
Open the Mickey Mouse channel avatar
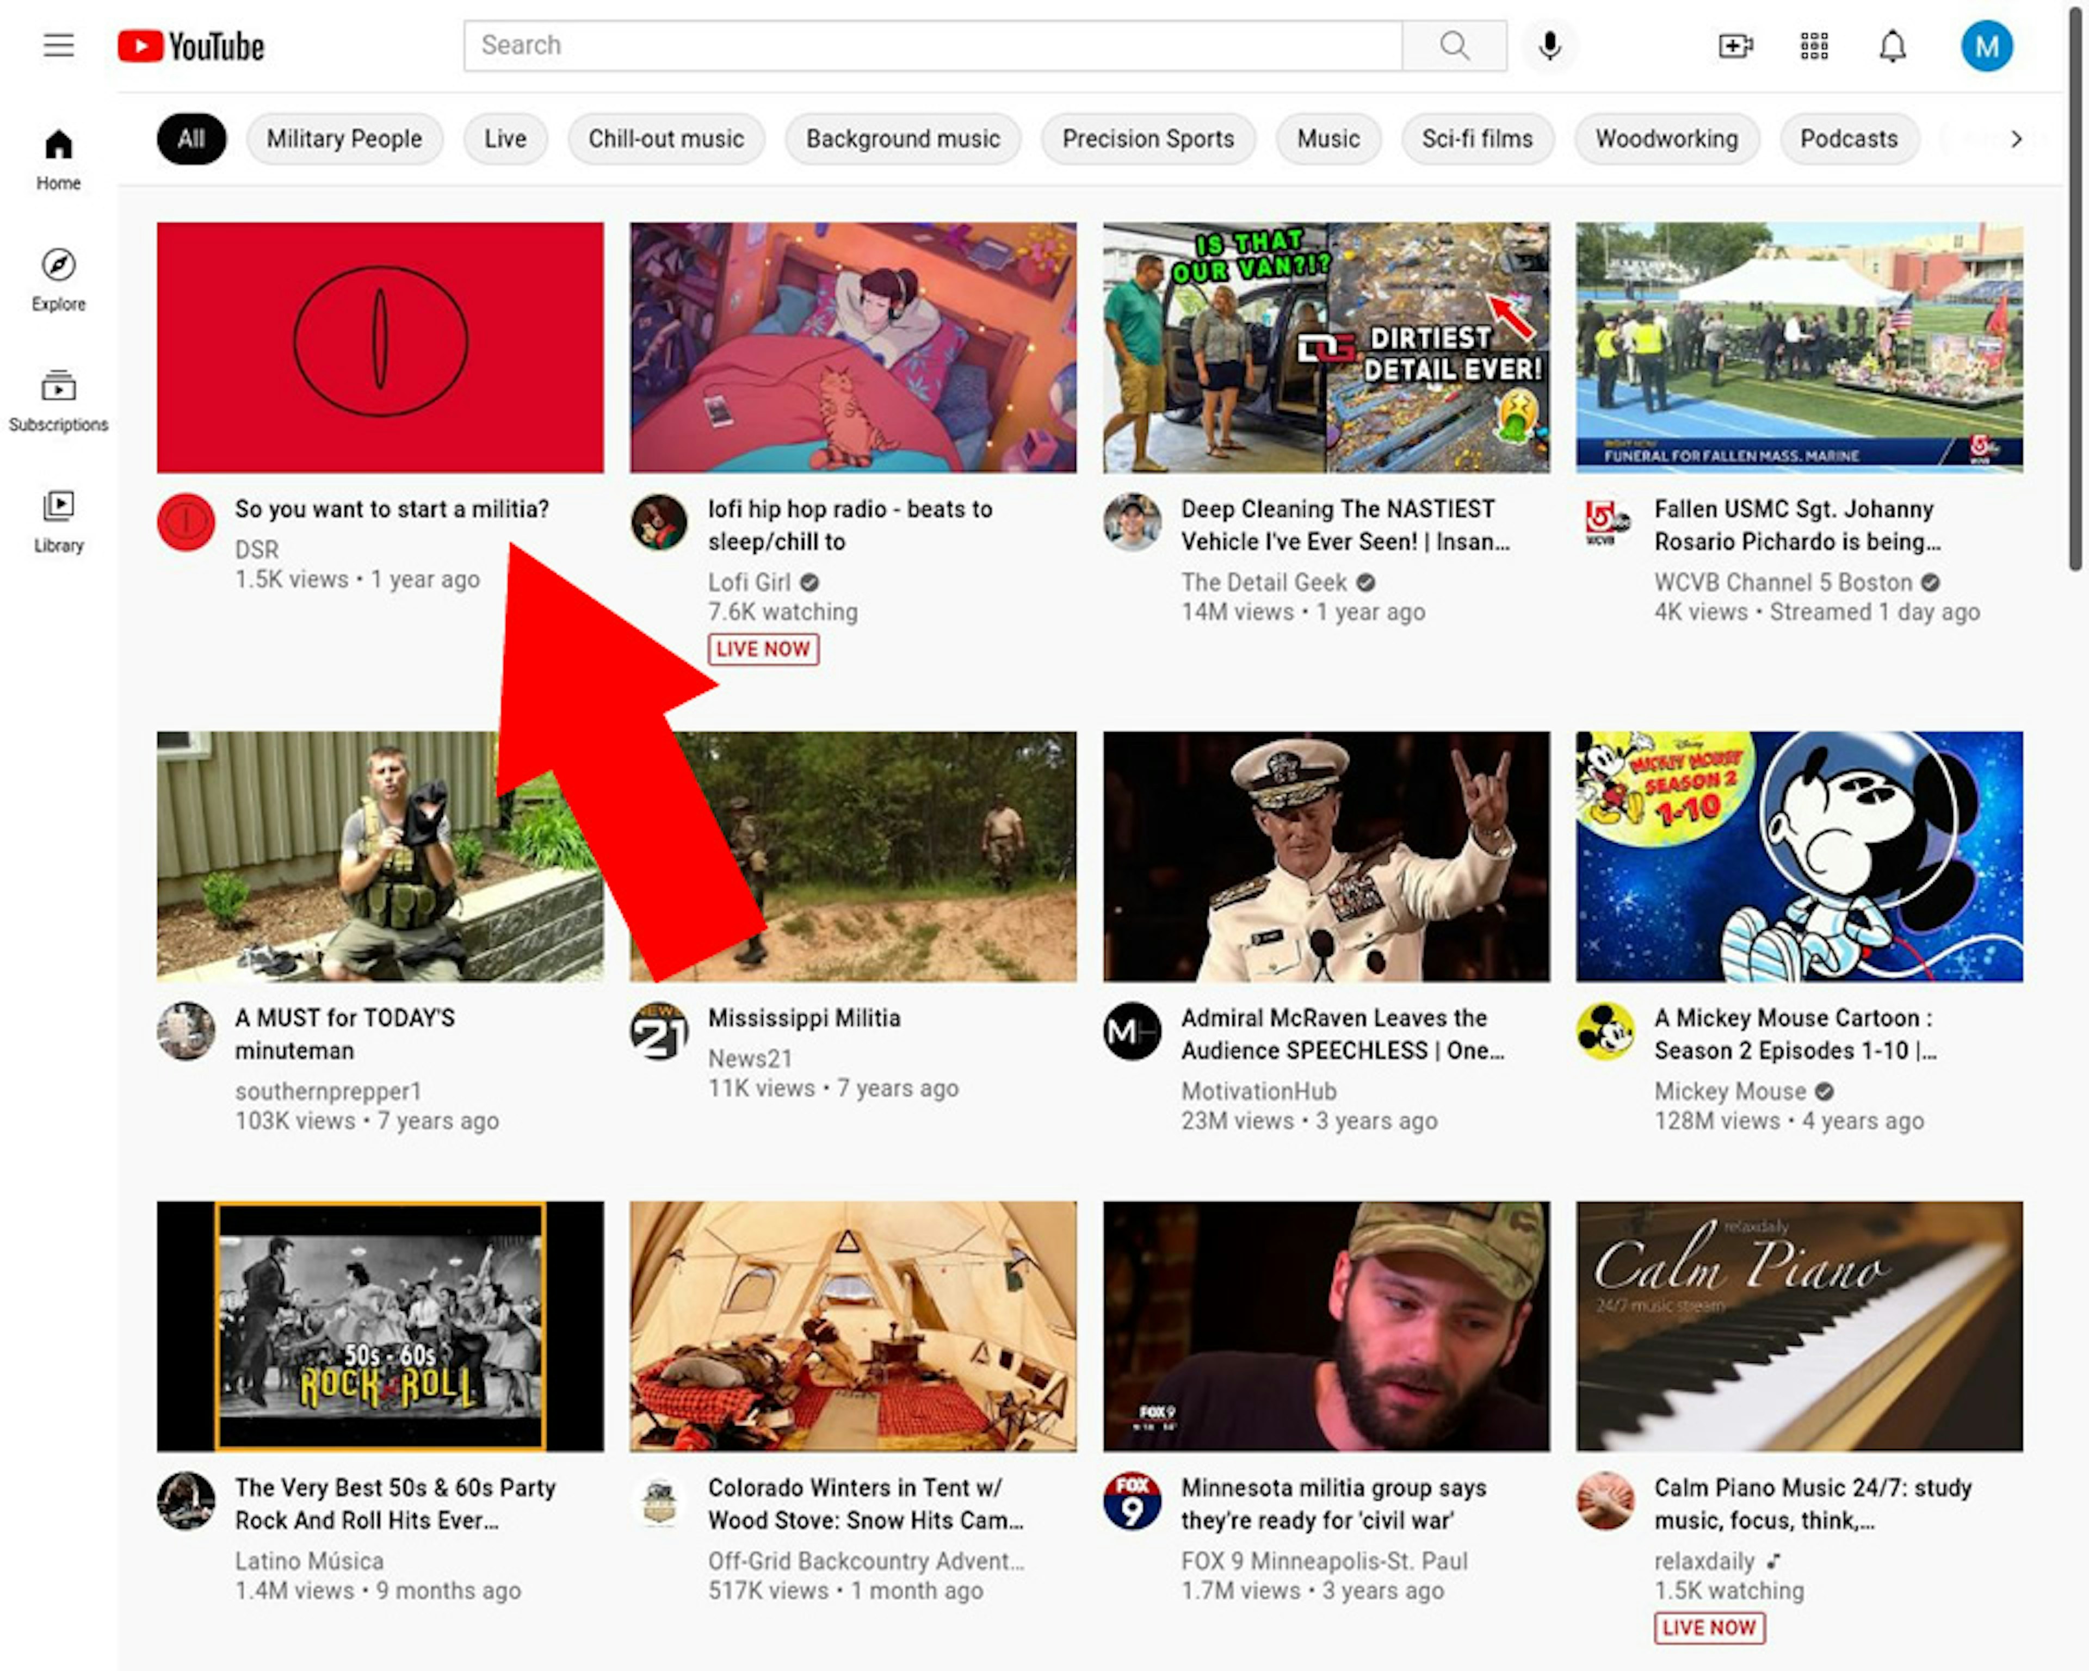tap(1604, 1031)
